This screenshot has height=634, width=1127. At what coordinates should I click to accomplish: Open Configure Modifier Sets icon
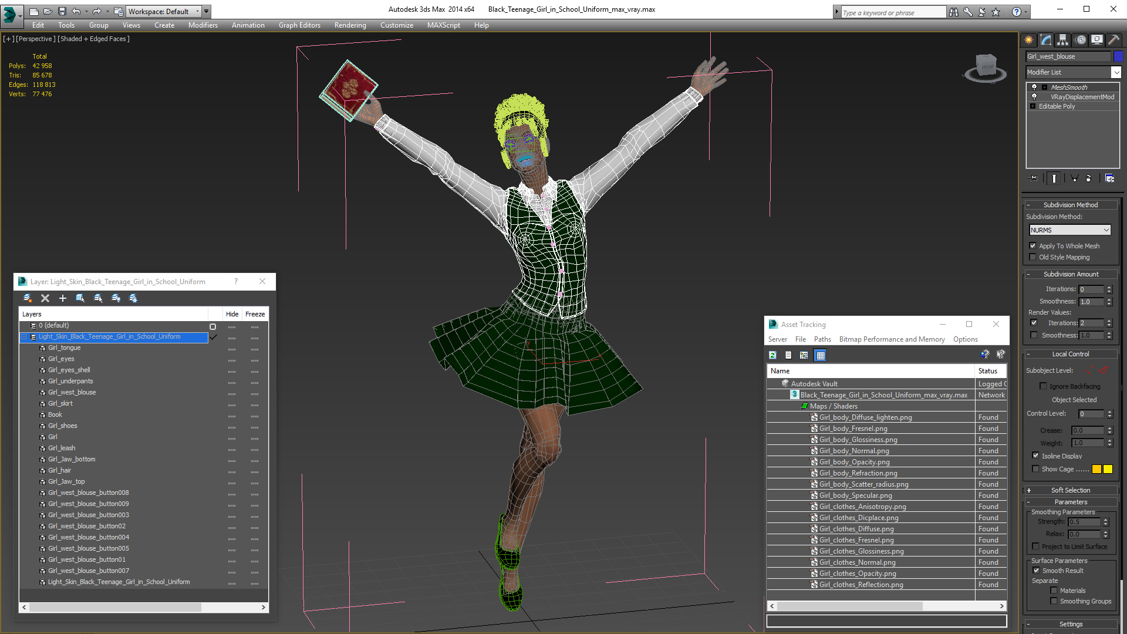1109,178
